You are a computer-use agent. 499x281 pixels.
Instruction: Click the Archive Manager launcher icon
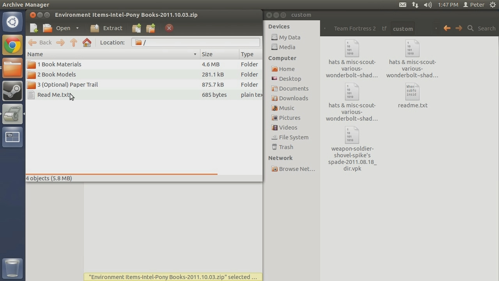coord(12,114)
